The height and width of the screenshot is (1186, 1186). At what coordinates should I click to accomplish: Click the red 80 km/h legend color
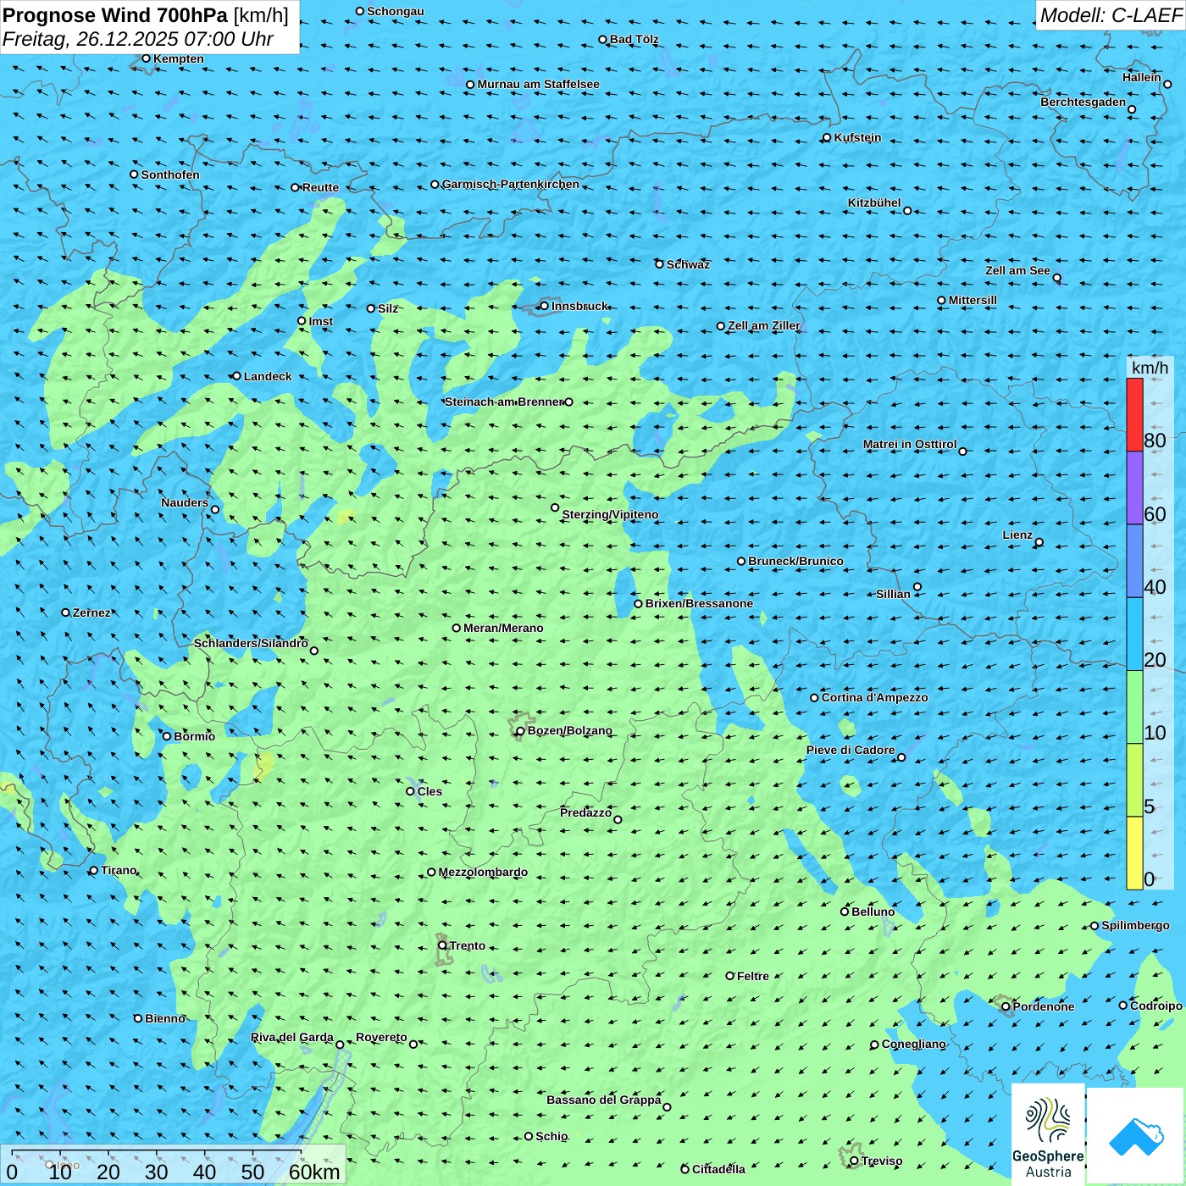coord(1134,414)
